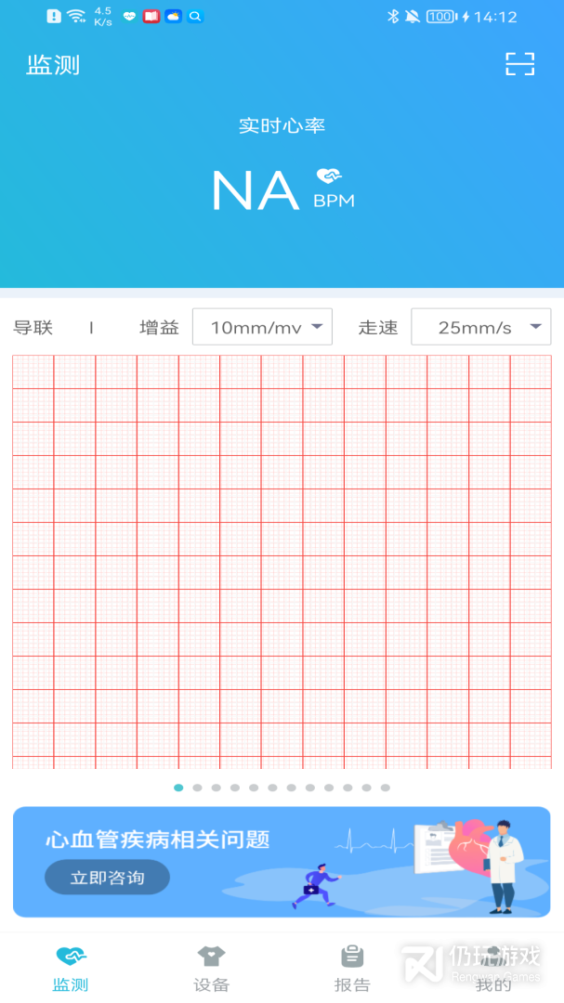Switch to the 设备 tab
Viewport: 564px width, 1003px height.
(211, 968)
